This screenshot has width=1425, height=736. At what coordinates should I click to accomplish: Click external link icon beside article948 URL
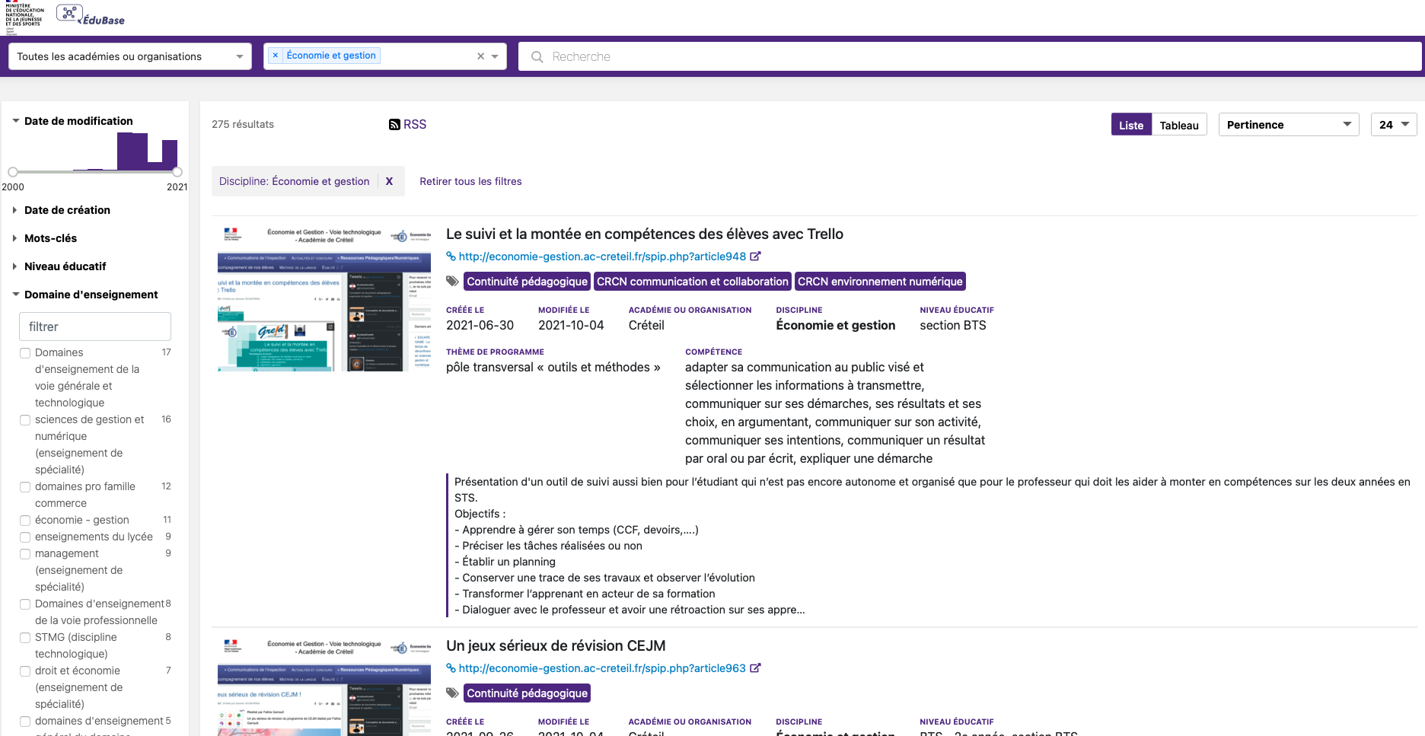coord(755,256)
